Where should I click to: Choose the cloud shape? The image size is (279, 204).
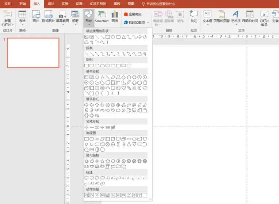click(x=145, y=88)
